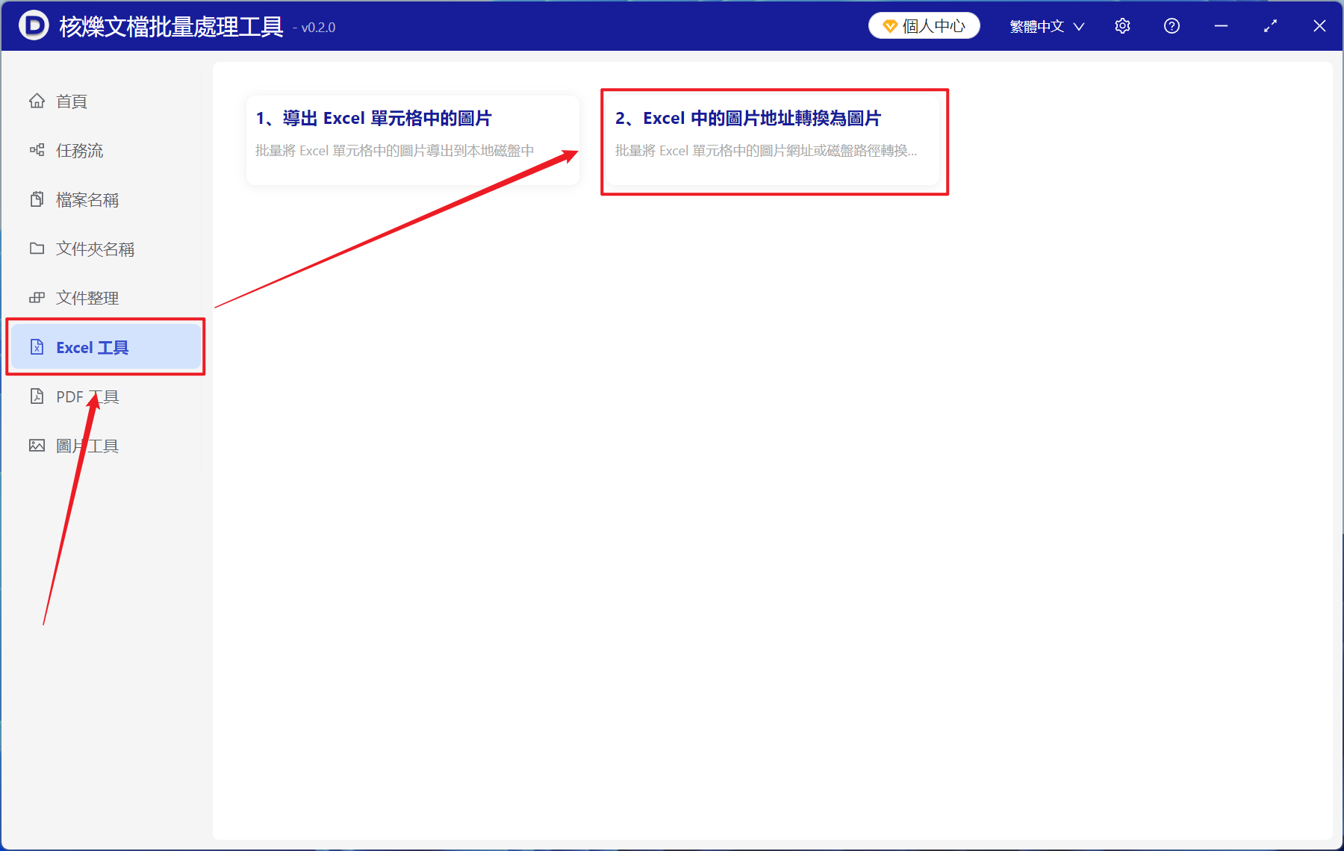Click the organize icon beside 文件整理
Image resolution: width=1344 pixels, height=851 pixels.
pyautogui.click(x=37, y=298)
